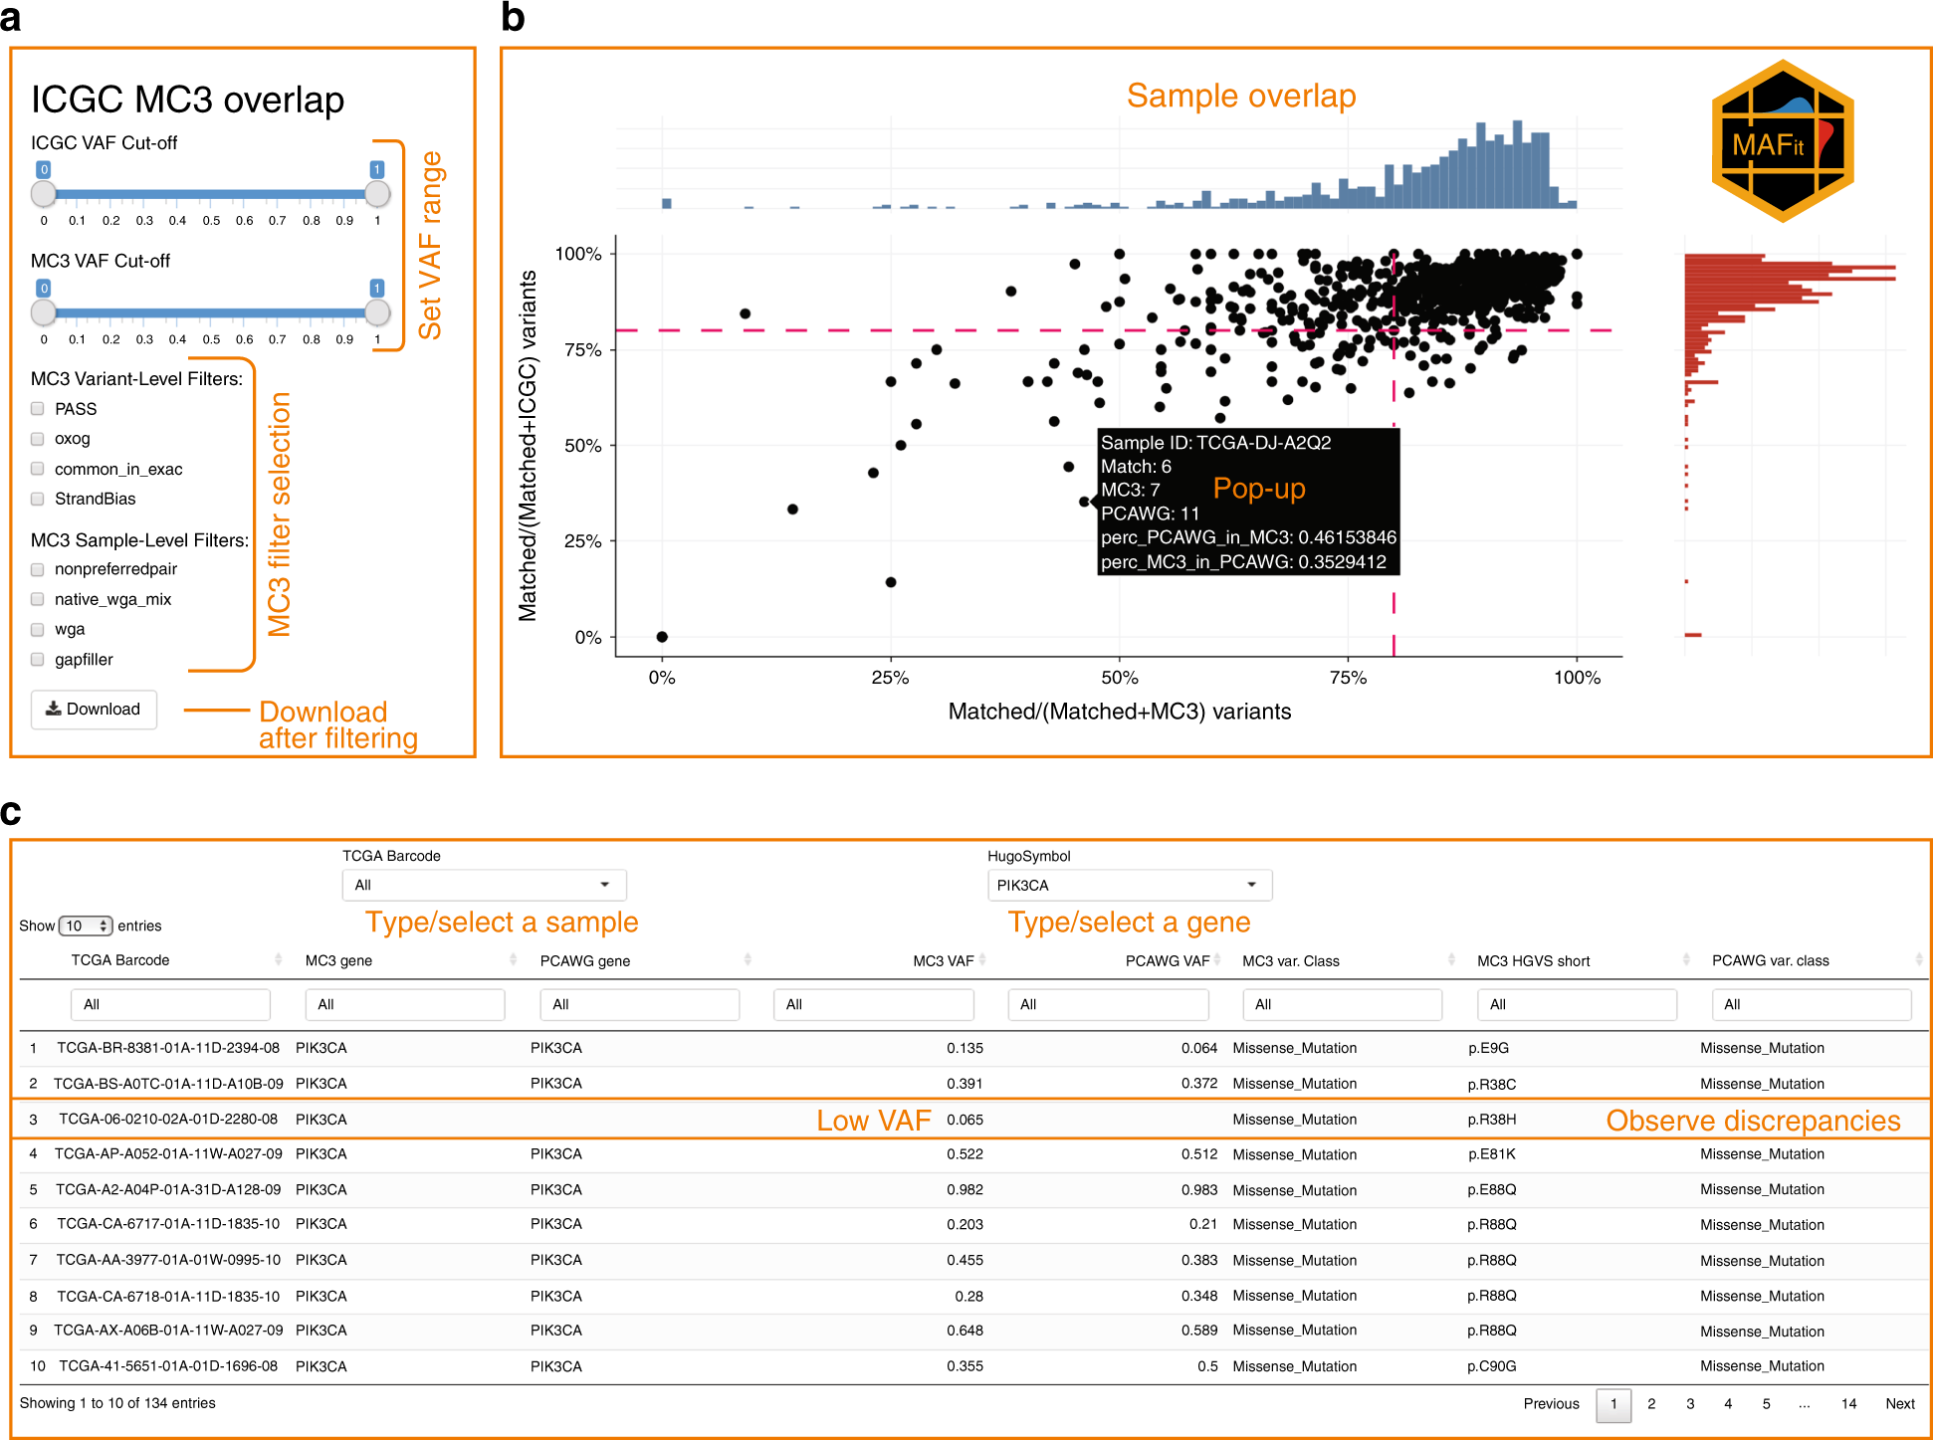
Task: Open the TCGA Barcode dropdown
Action: 484,885
